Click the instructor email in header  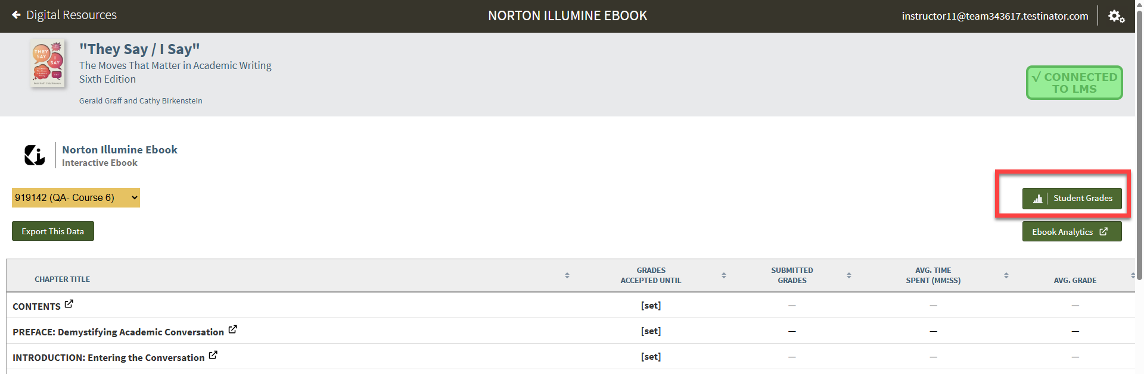(x=995, y=16)
